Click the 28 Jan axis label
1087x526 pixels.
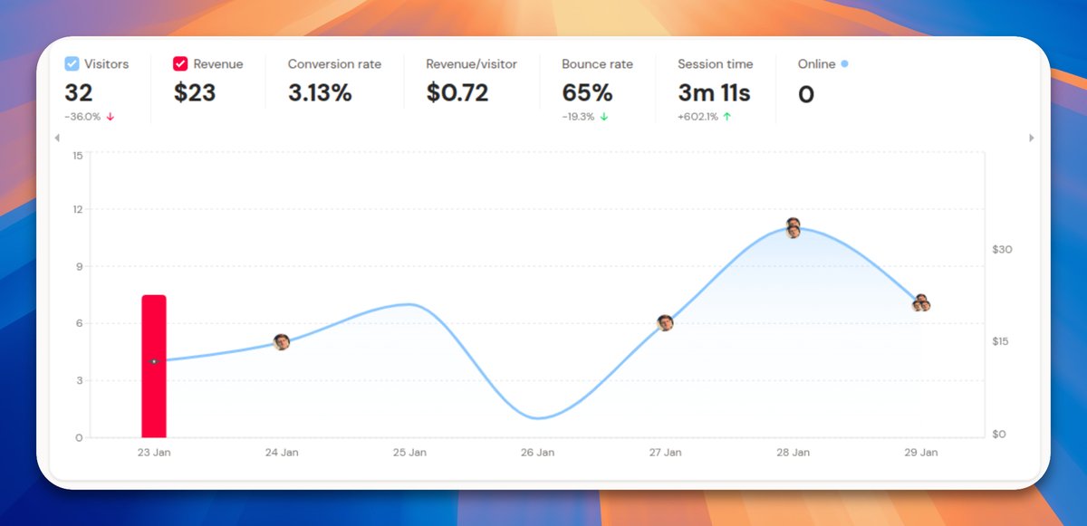794,452
